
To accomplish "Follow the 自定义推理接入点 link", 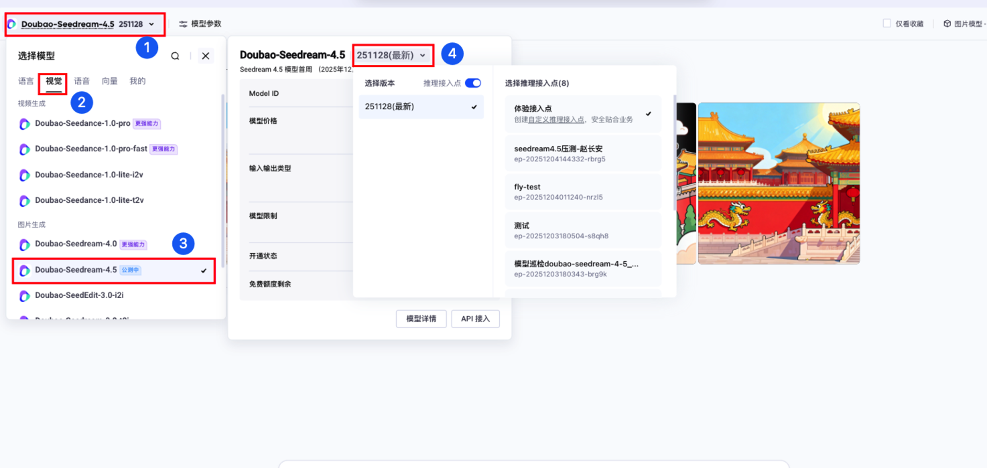I will tap(556, 119).
